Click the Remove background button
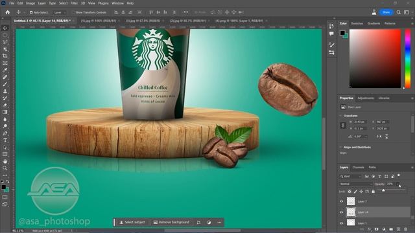 171,223
